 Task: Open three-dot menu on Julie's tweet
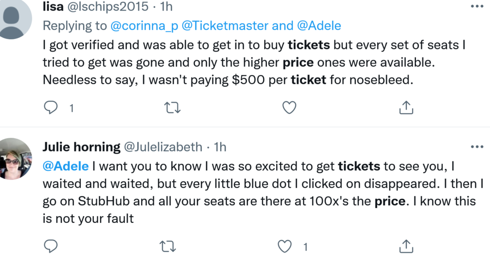point(477,147)
